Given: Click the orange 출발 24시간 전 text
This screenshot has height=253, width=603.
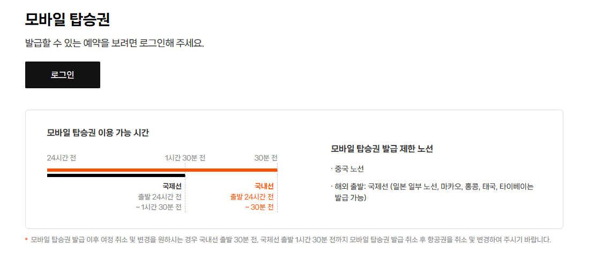Looking at the screenshot, I should coord(252,197).
